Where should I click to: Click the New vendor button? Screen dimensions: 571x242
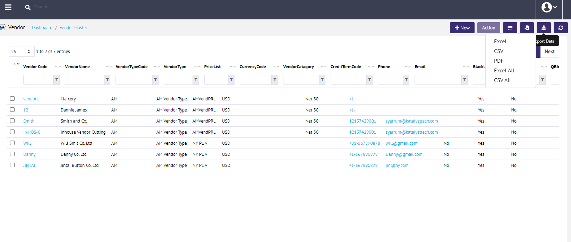point(462,28)
